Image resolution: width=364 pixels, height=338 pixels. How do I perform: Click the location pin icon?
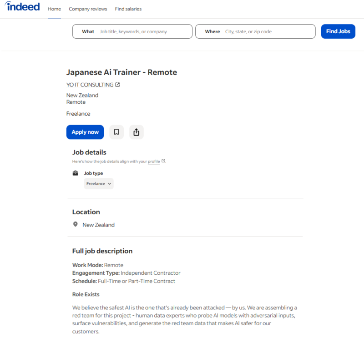[76, 225]
